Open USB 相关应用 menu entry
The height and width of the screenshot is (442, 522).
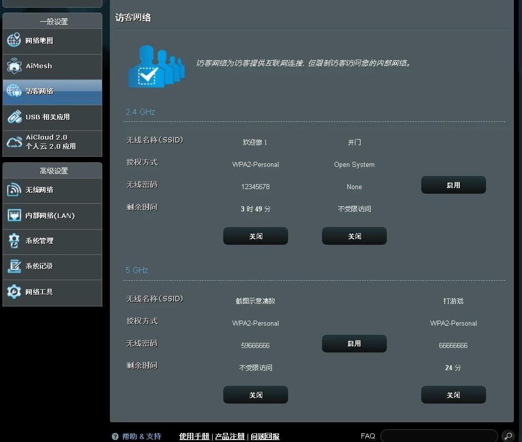click(x=52, y=118)
